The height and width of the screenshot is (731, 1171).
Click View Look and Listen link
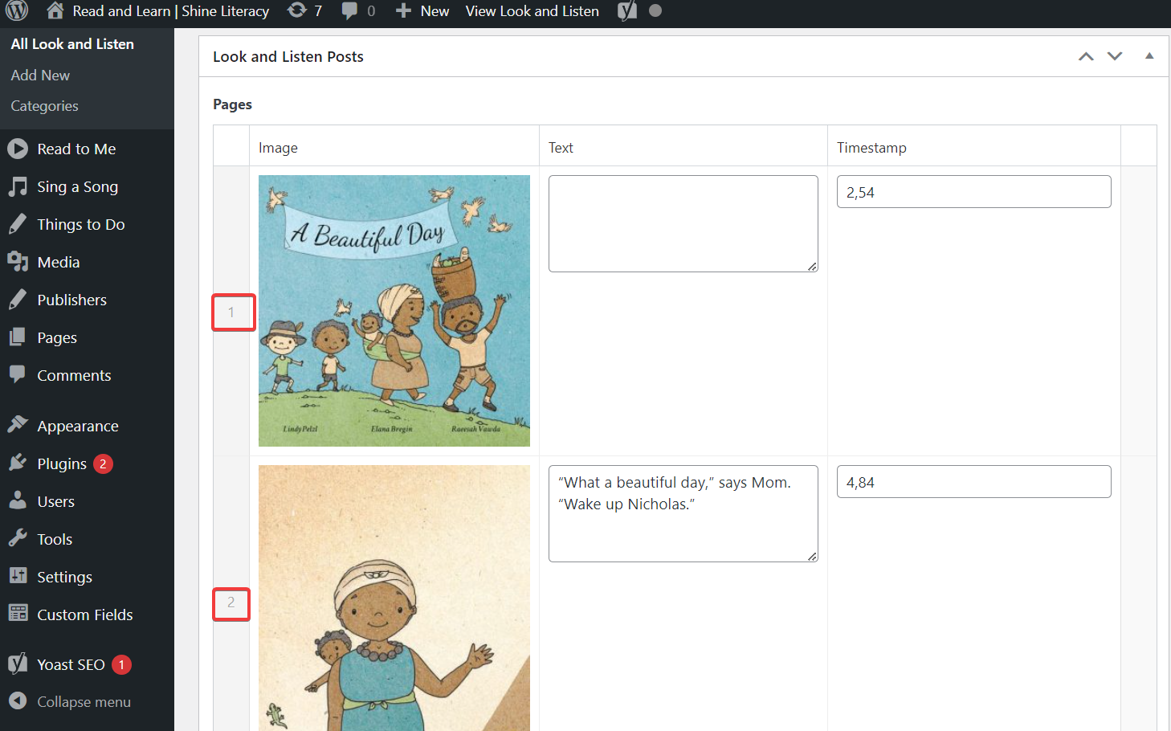tap(532, 10)
